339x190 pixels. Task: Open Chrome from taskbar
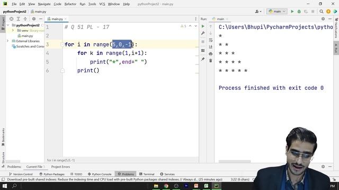[166, 186]
